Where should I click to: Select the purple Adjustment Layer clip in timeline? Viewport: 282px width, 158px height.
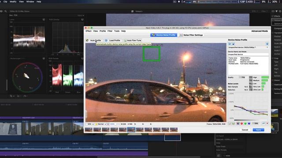pos(47,118)
